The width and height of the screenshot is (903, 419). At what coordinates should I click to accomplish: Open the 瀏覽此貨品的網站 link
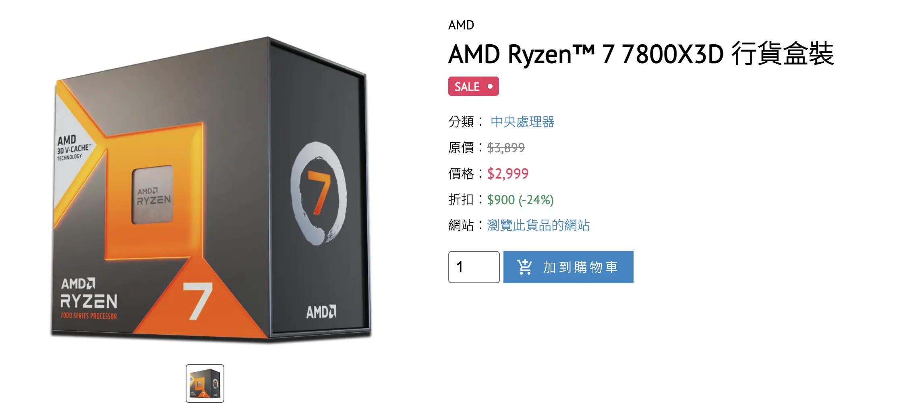tap(538, 225)
